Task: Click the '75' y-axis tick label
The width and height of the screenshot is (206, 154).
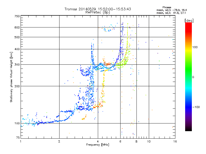Action: click(18, 138)
